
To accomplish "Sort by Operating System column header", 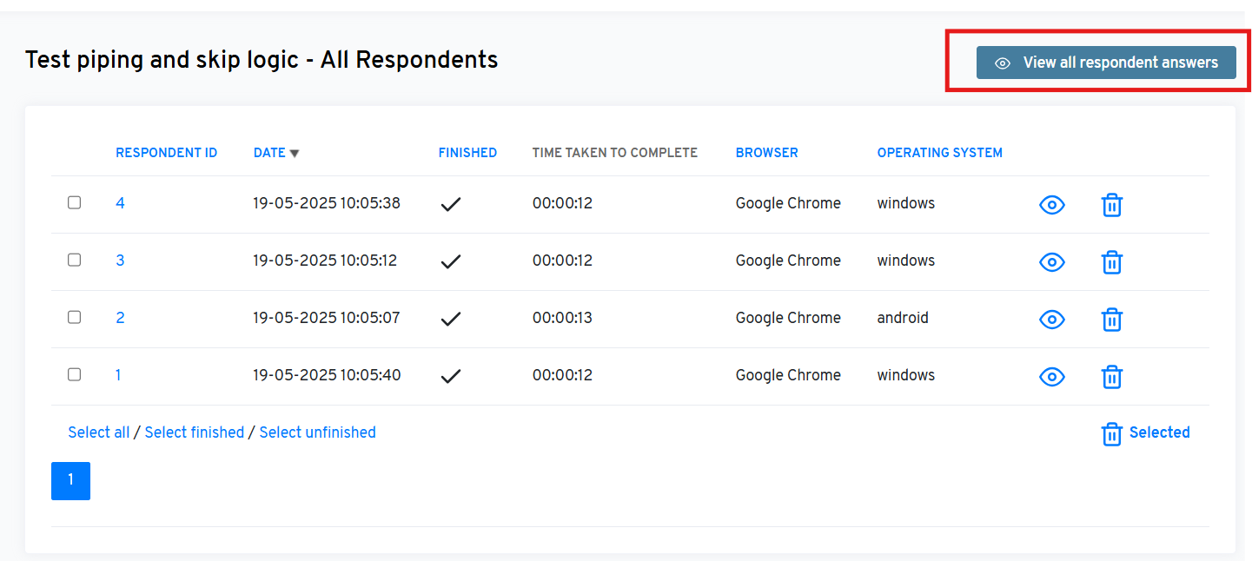I will click(x=939, y=153).
